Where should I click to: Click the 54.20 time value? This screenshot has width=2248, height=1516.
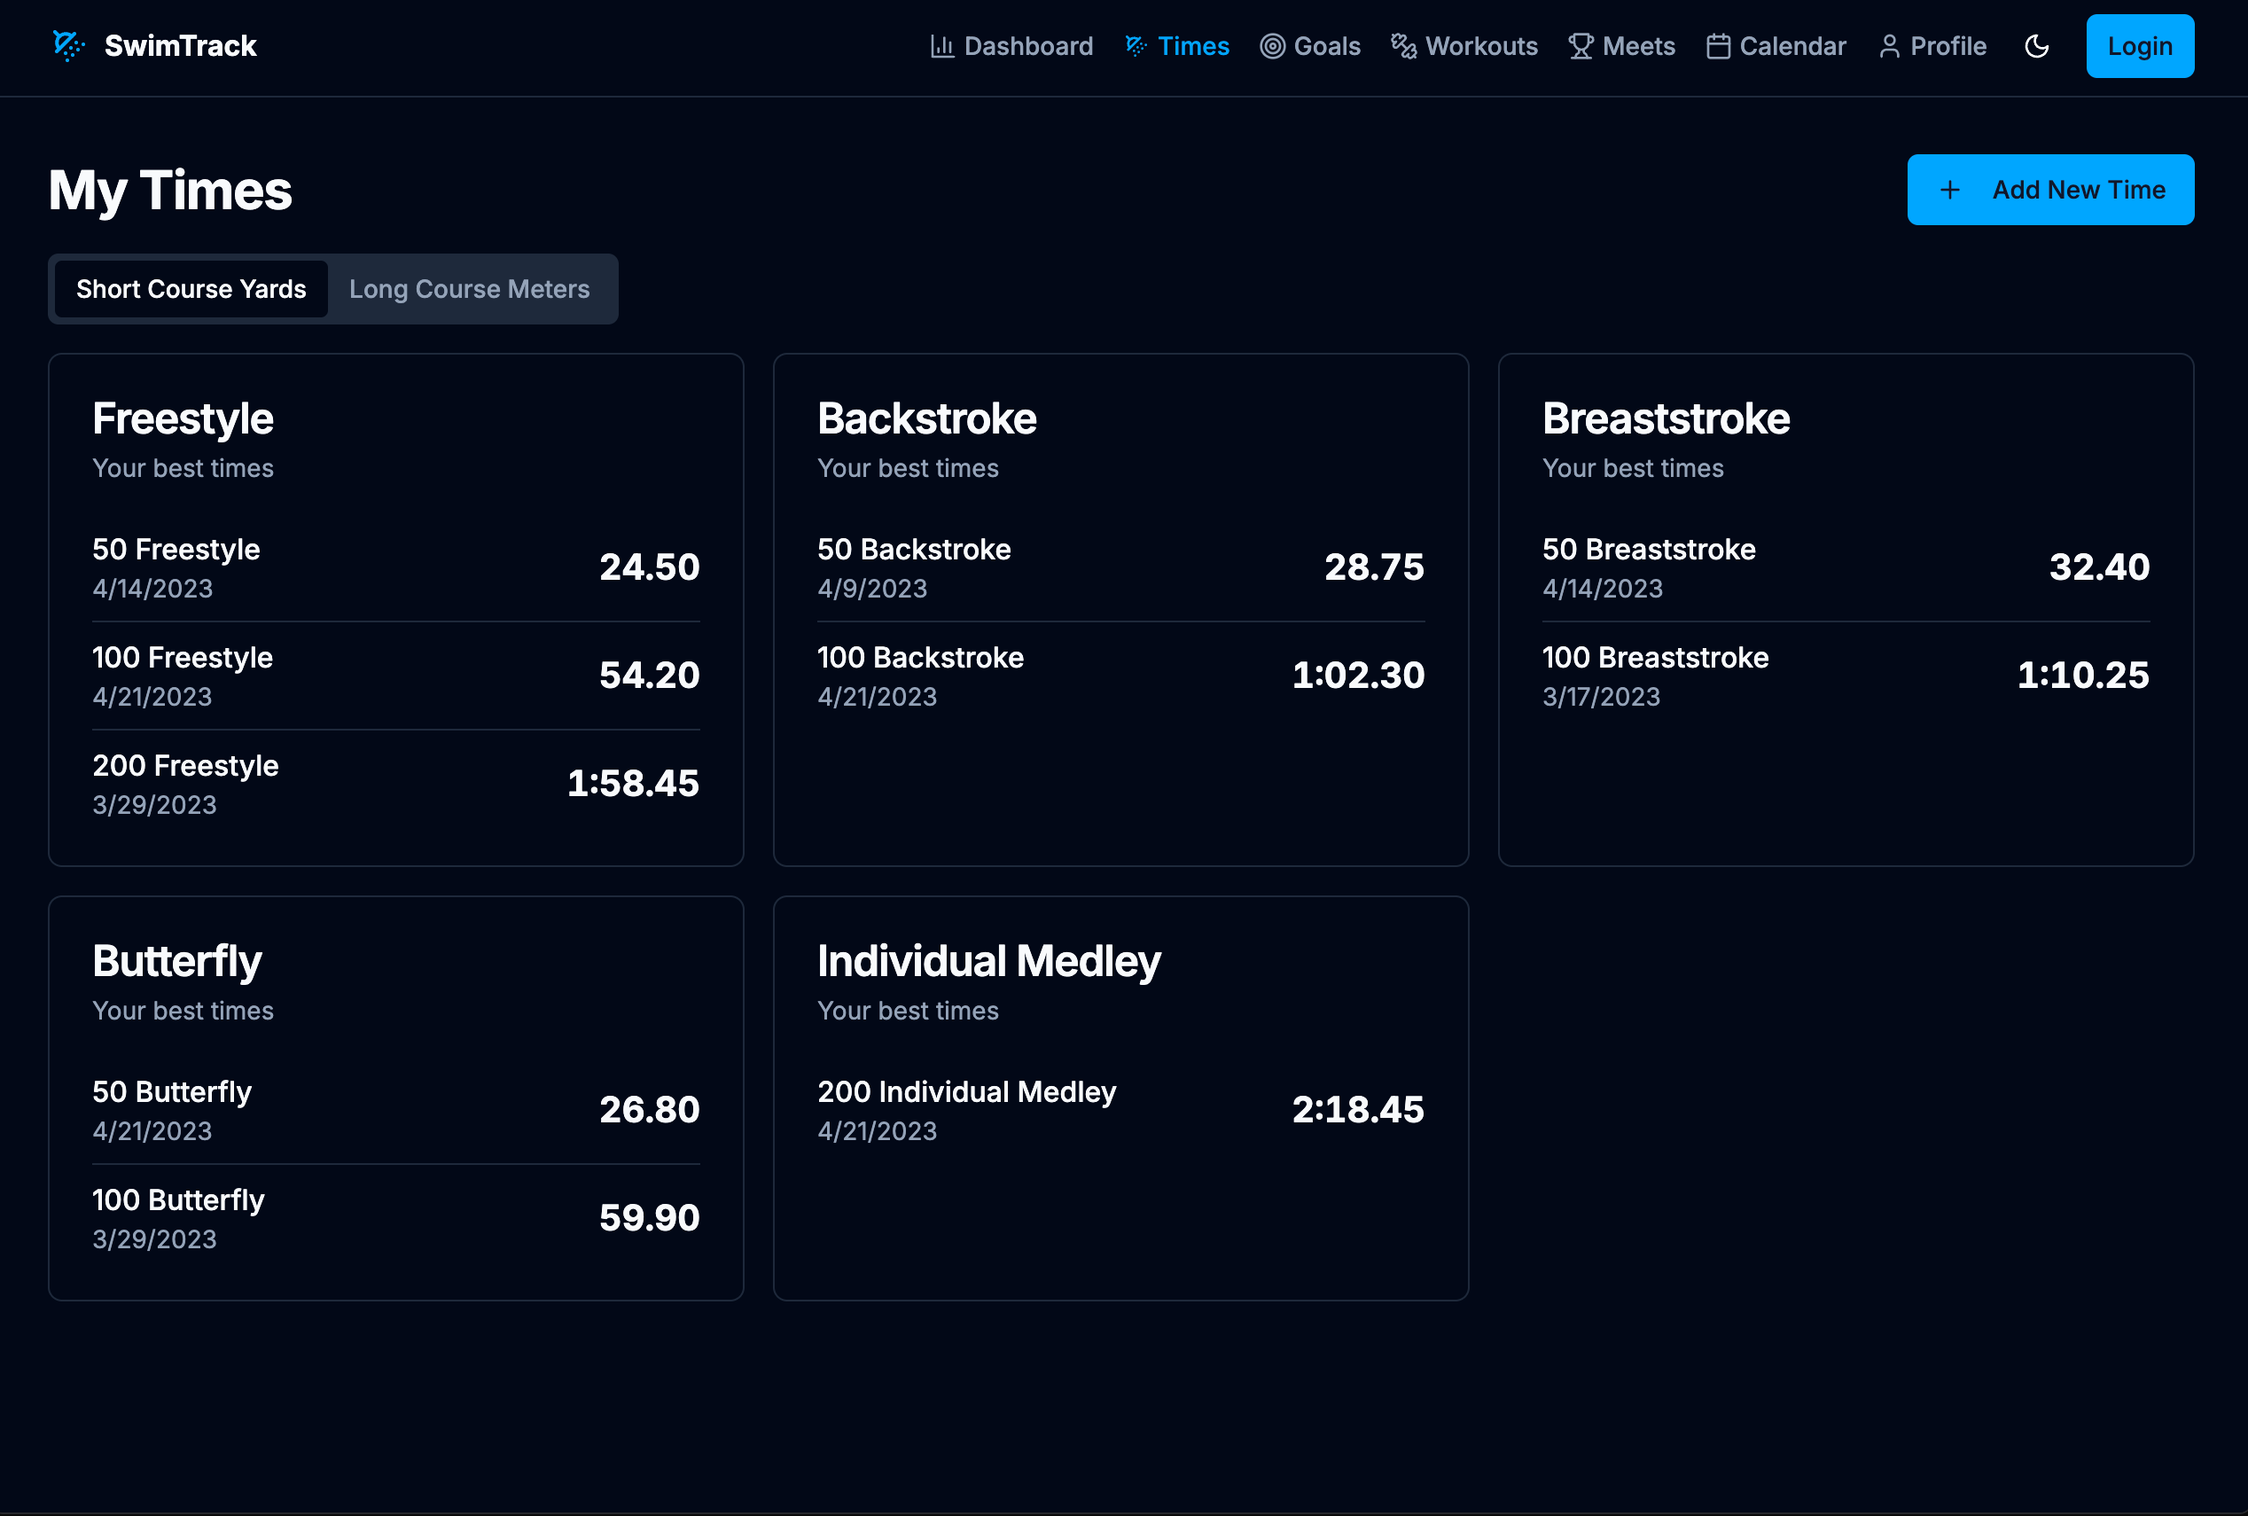650,676
